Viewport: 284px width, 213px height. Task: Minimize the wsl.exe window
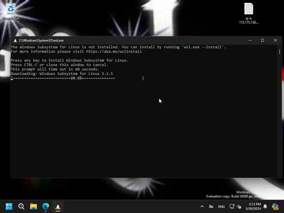pos(250,40)
